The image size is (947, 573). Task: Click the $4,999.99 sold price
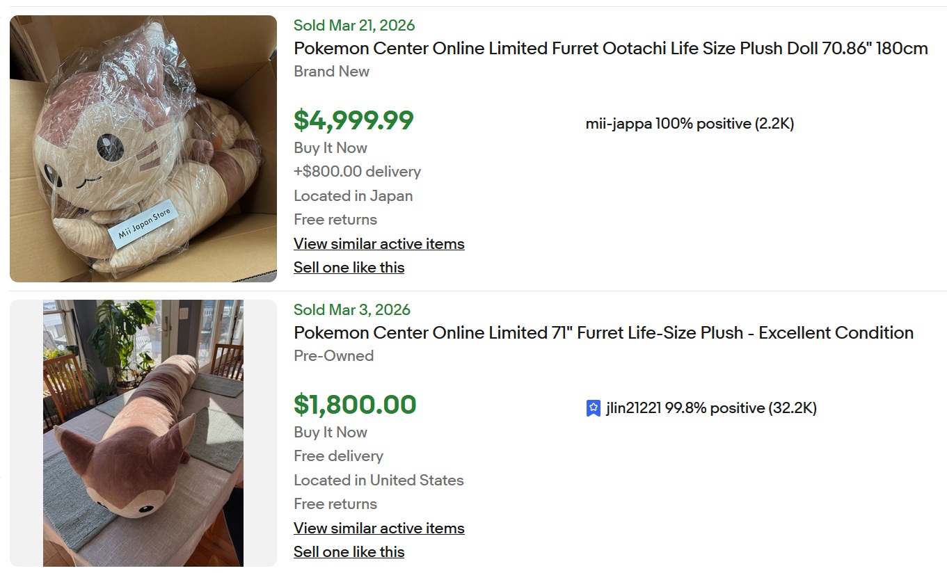pos(353,120)
